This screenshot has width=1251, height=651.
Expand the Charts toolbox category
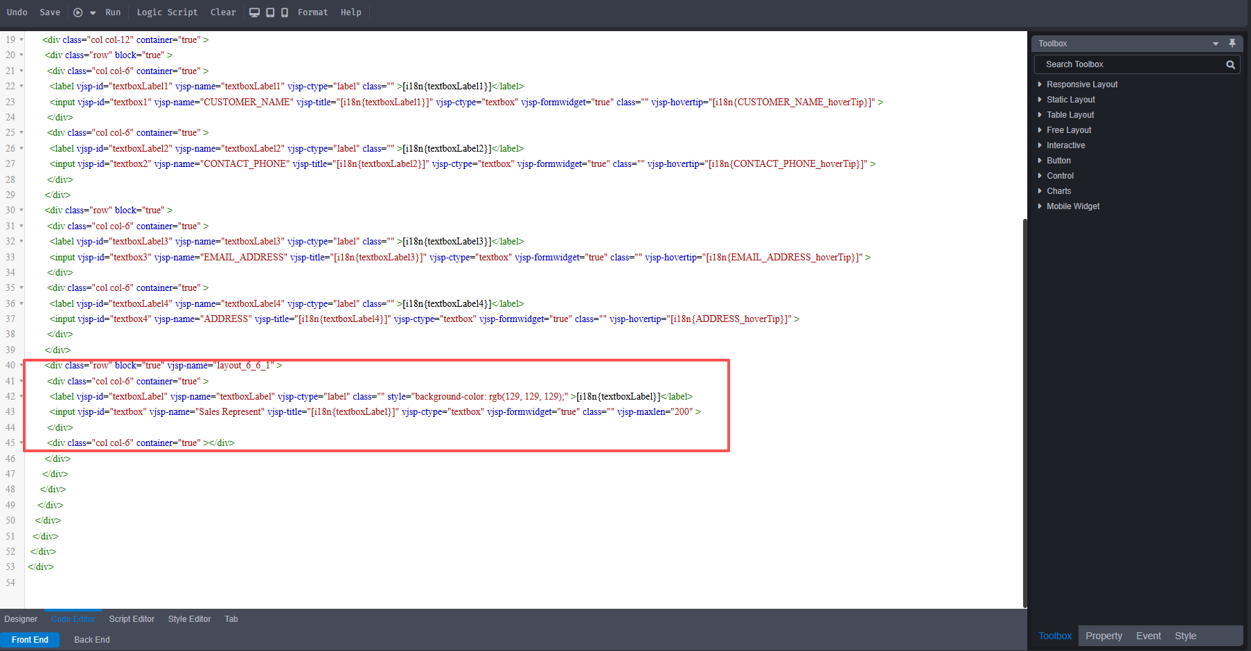(1058, 191)
